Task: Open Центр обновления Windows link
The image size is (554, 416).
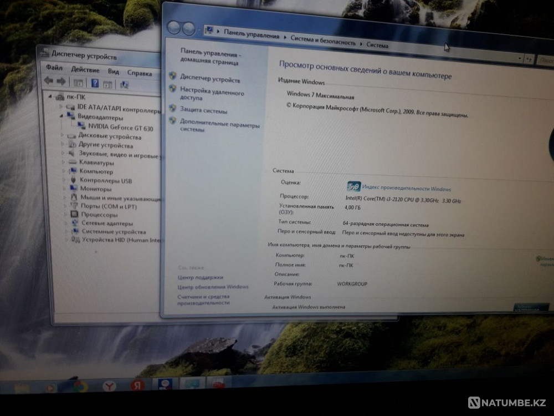Action: 213,287
